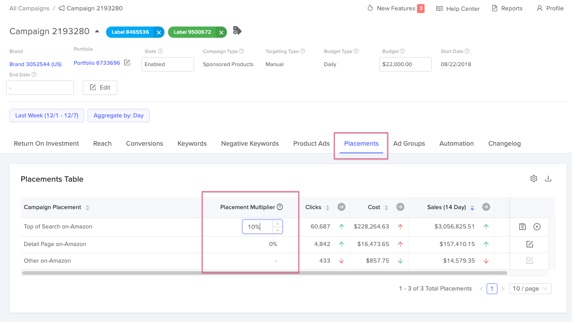Open the 10 / page size dropdown
The width and height of the screenshot is (572, 322).
(530, 288)
